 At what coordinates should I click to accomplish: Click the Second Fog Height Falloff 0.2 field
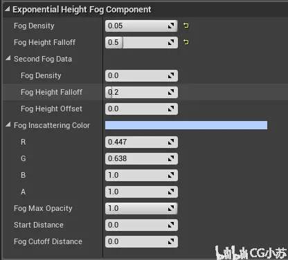(x=141, y=92)
